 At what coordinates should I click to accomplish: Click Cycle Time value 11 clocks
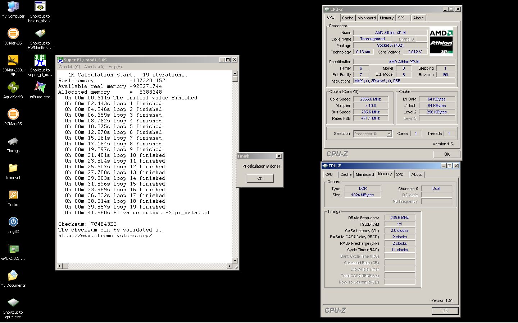coord(400,250)
